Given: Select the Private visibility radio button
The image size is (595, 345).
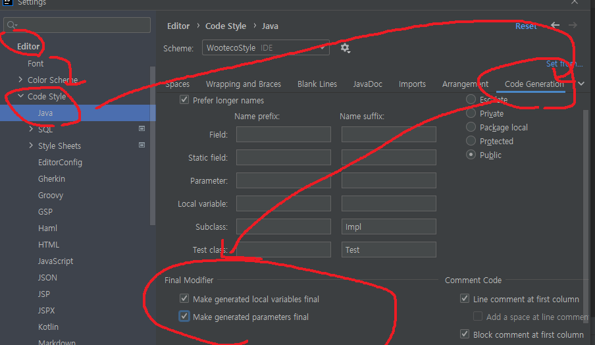Looking at the screenshot, I should (x=471, y=113).
